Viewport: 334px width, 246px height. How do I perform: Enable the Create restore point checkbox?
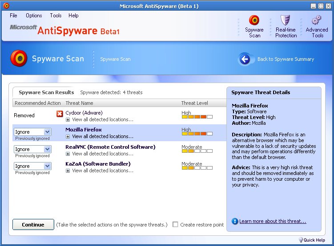click(x=175, y=225)
